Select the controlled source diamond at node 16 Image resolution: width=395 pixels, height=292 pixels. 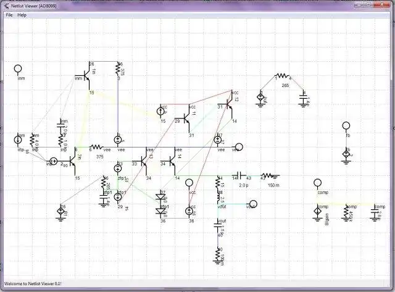60,212
